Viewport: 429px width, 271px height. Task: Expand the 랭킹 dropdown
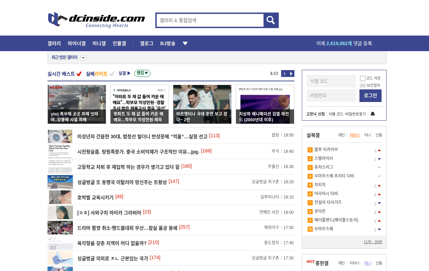142,73
